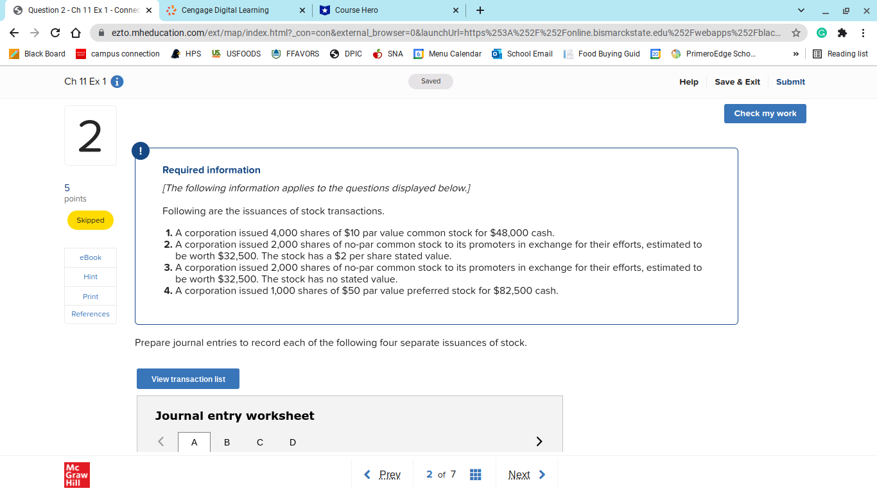The image size is (877, 493).
Task: Open the Reading list
Action: [x=840, y=54]
